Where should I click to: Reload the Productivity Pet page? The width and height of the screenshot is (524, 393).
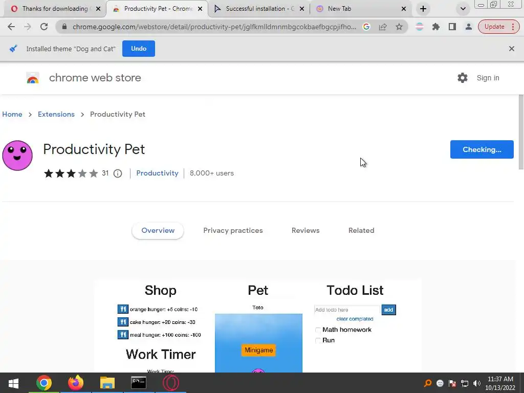[44, 27]
